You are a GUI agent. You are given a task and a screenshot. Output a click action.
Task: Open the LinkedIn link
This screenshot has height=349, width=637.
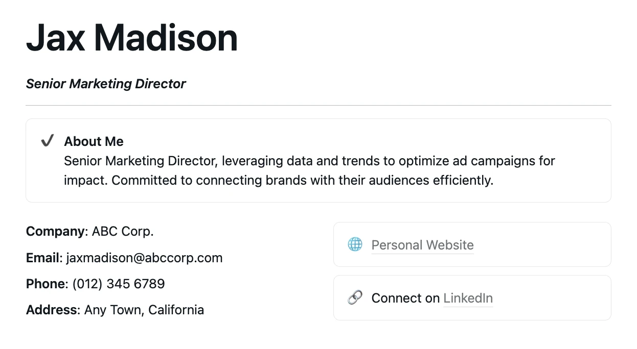(x=468, y=298)
